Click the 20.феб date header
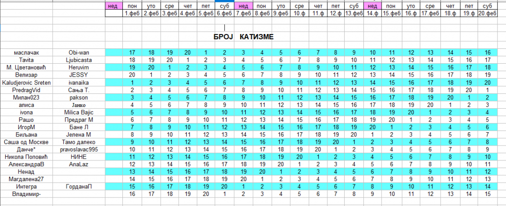 pyautogui.click(x=487, y=13)
